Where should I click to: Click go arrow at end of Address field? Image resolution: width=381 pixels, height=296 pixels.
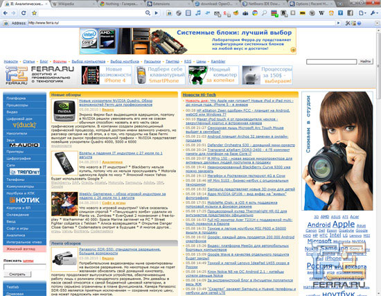pos(338,23)
